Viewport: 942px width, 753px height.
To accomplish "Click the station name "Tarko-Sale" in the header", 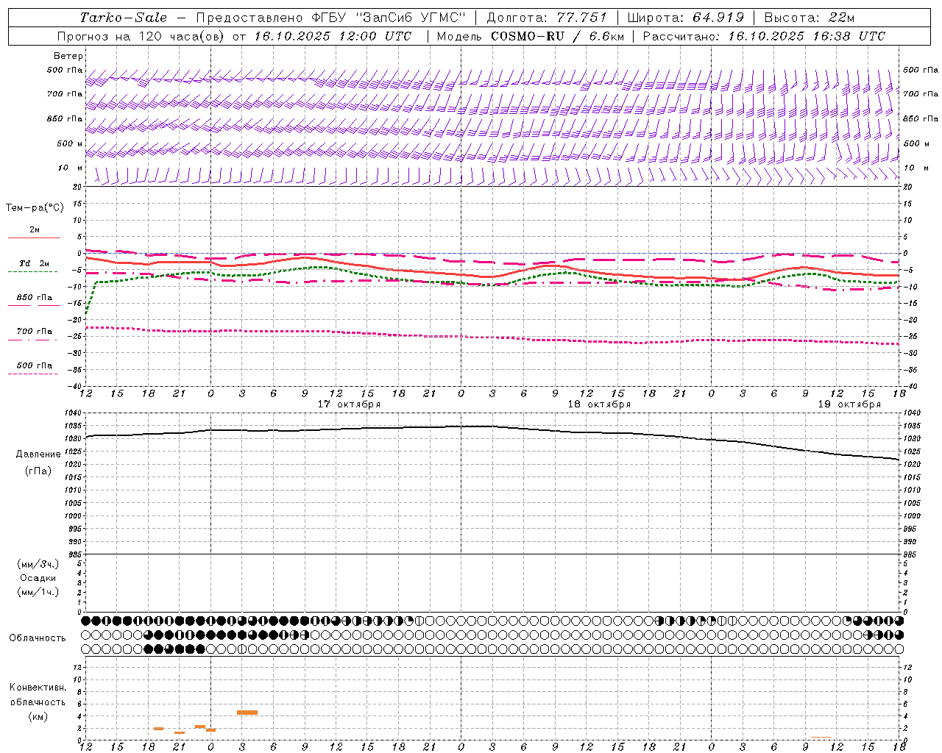I will click(x=123, y=18).
